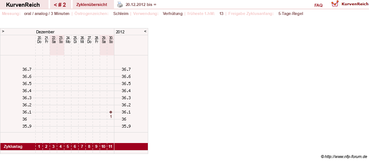Click the 'oral / analog / 3 Minuten' value
This screenshot has width=369, height=161.
tap(47, 13)
